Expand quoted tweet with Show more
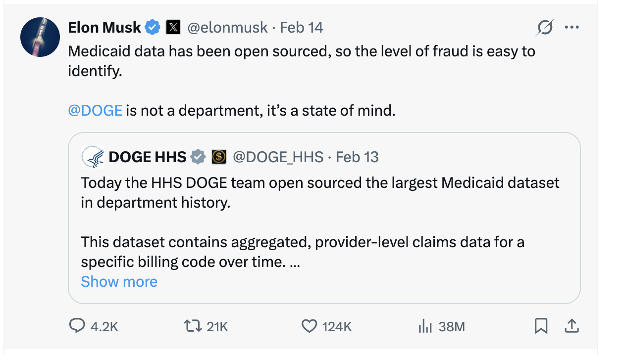This screenshot has height=355, width=622. tap(119, 281)
